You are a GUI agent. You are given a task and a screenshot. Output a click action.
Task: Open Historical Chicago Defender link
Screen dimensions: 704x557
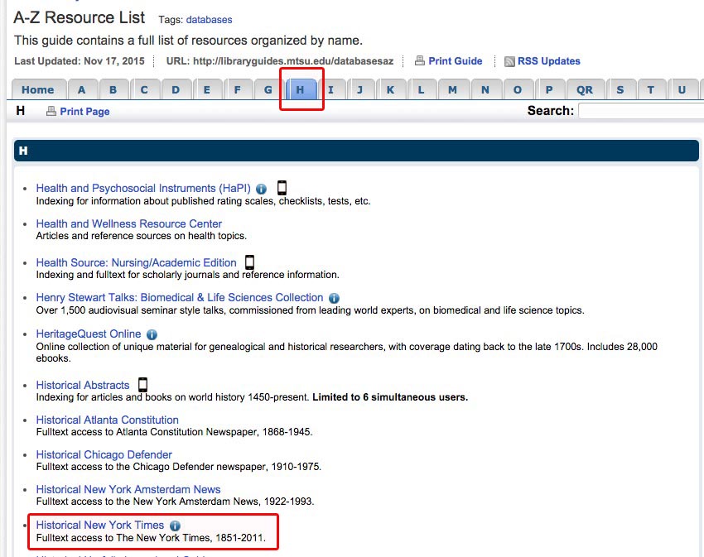point(104,454)
